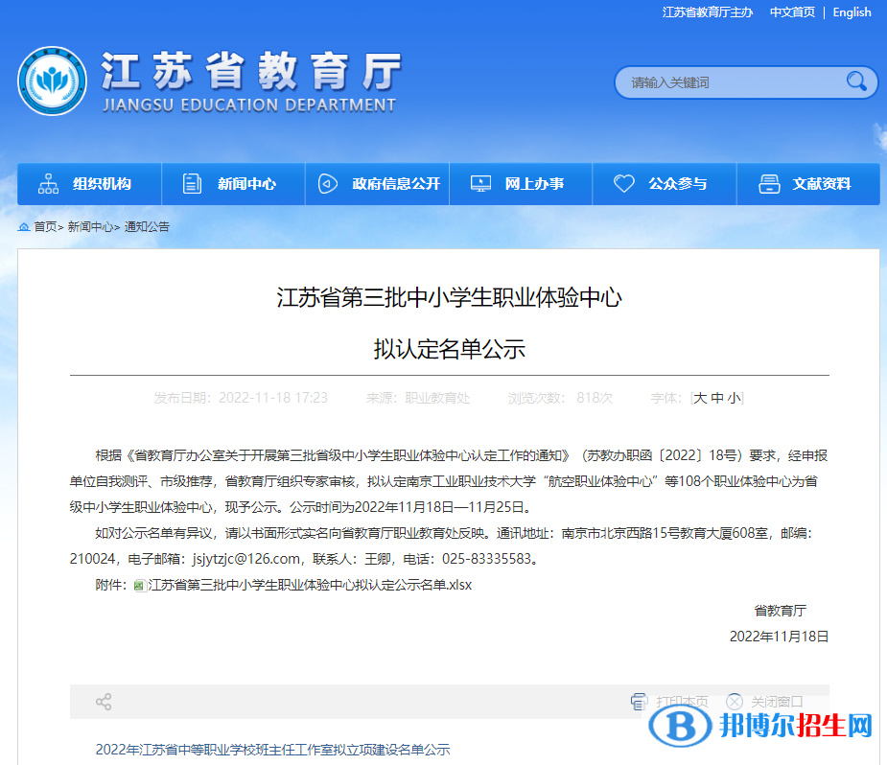Click the email address jsjytzjc@126.com

click(x=246, y=559)
